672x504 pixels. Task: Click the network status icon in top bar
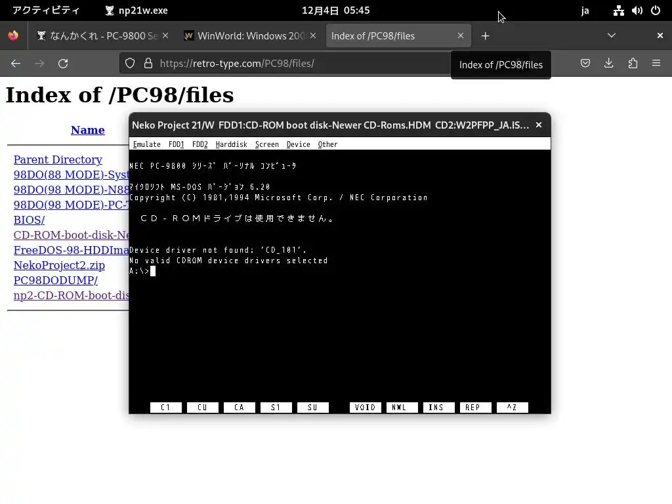pos(618,10)
